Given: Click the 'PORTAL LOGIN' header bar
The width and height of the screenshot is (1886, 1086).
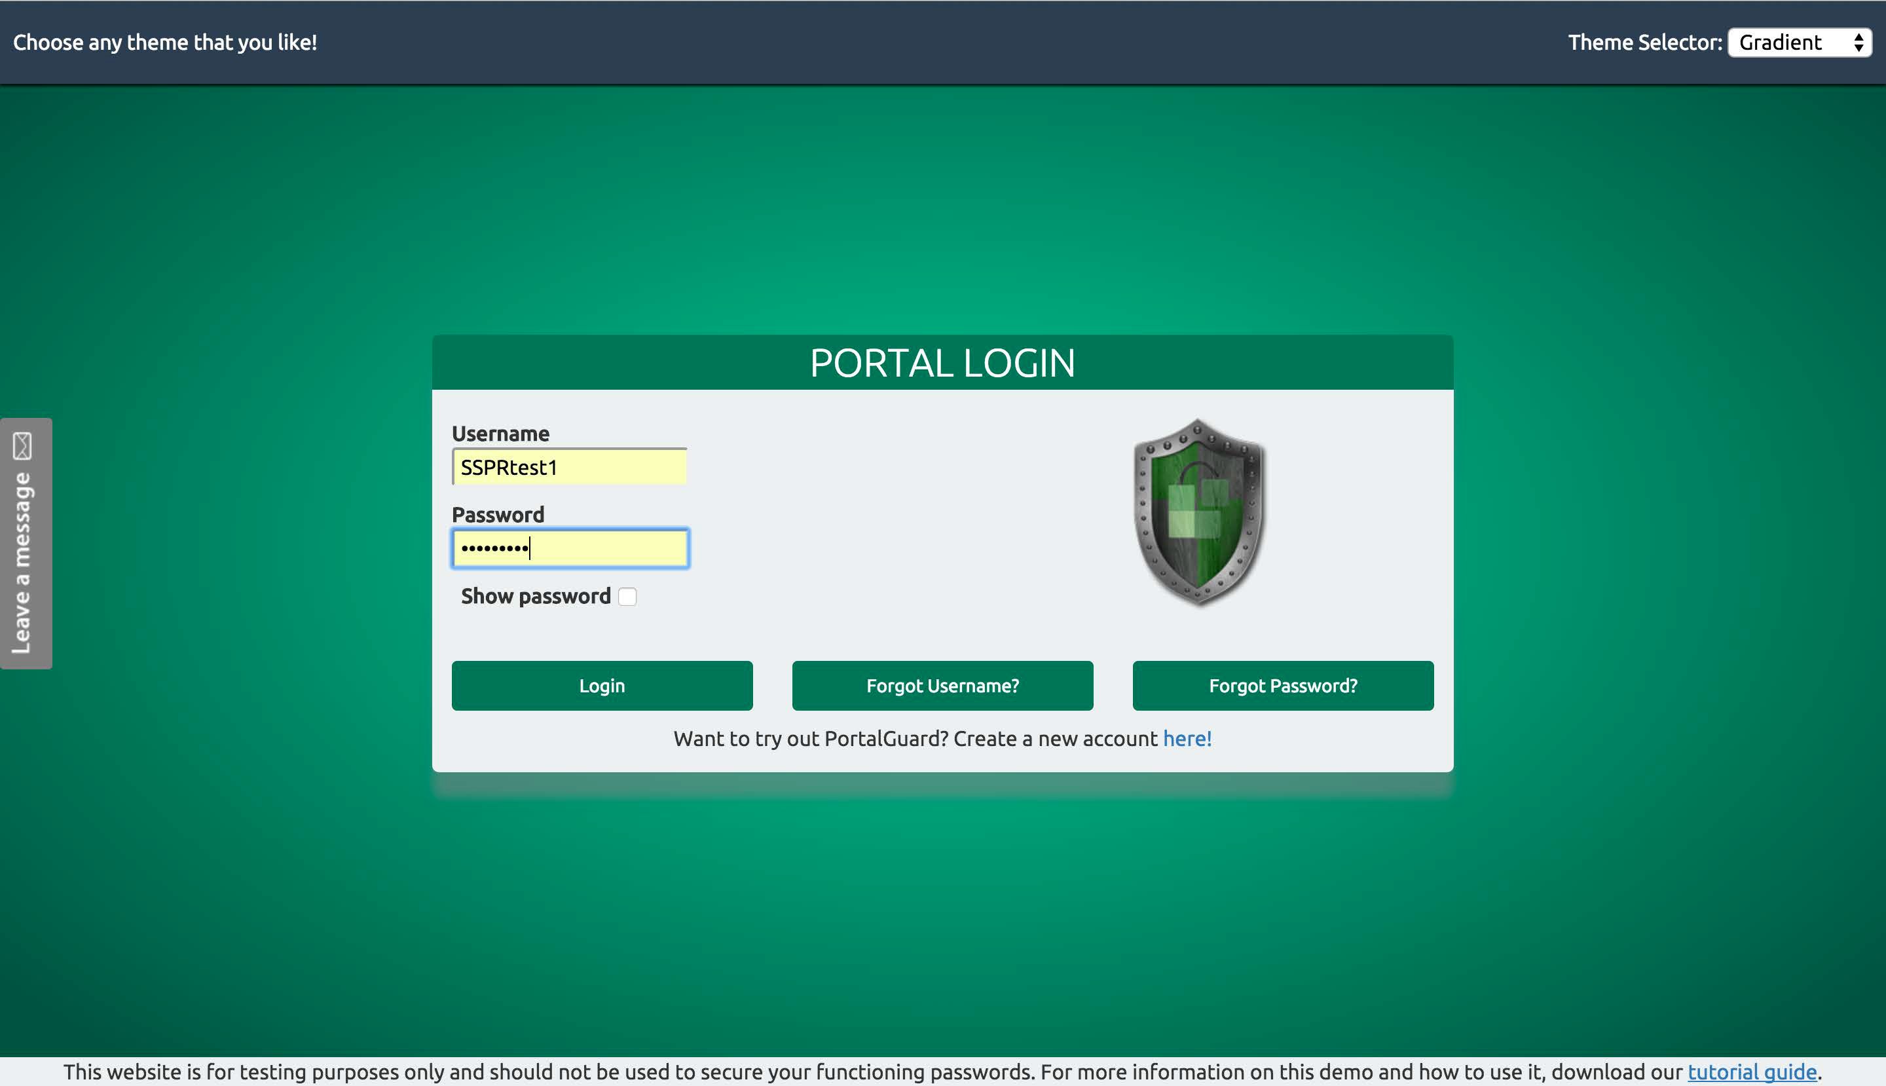Looking at the screenshot, I should click(942, 364).
